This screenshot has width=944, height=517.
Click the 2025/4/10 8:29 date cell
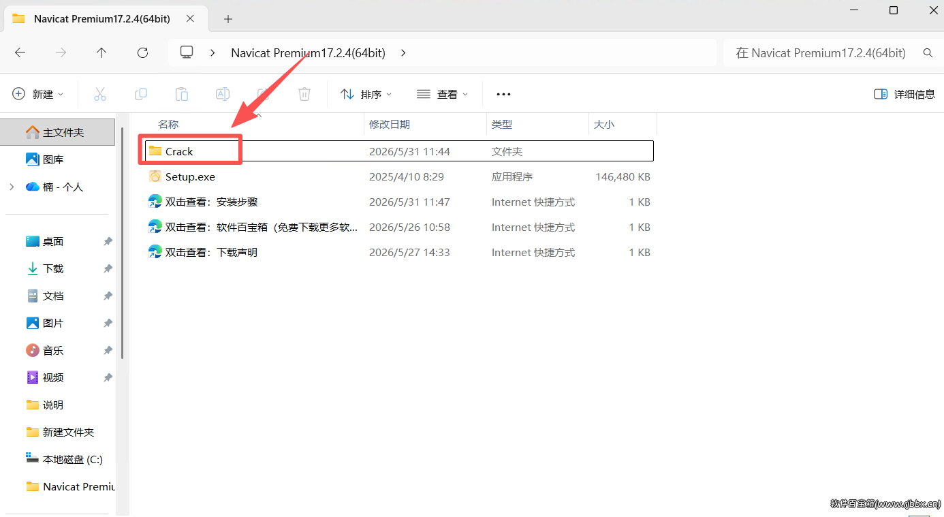[407, 176]
